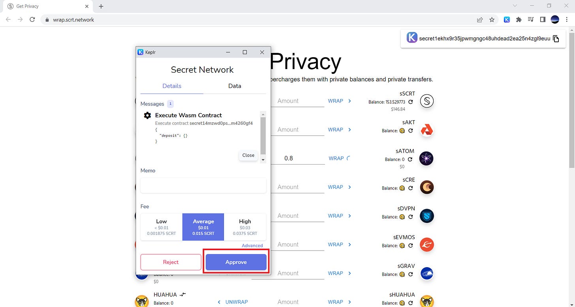Click the Execute Wasm Contract gear icon
This screenshot has height=307, width=575.
147,115
